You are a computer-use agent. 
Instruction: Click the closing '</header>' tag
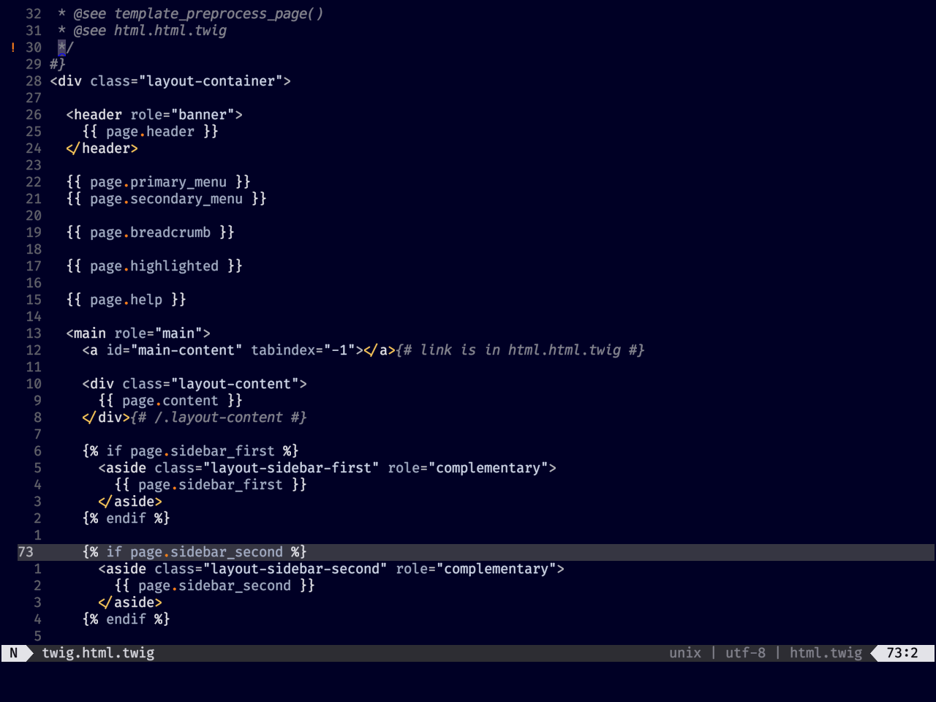point(102,148)
